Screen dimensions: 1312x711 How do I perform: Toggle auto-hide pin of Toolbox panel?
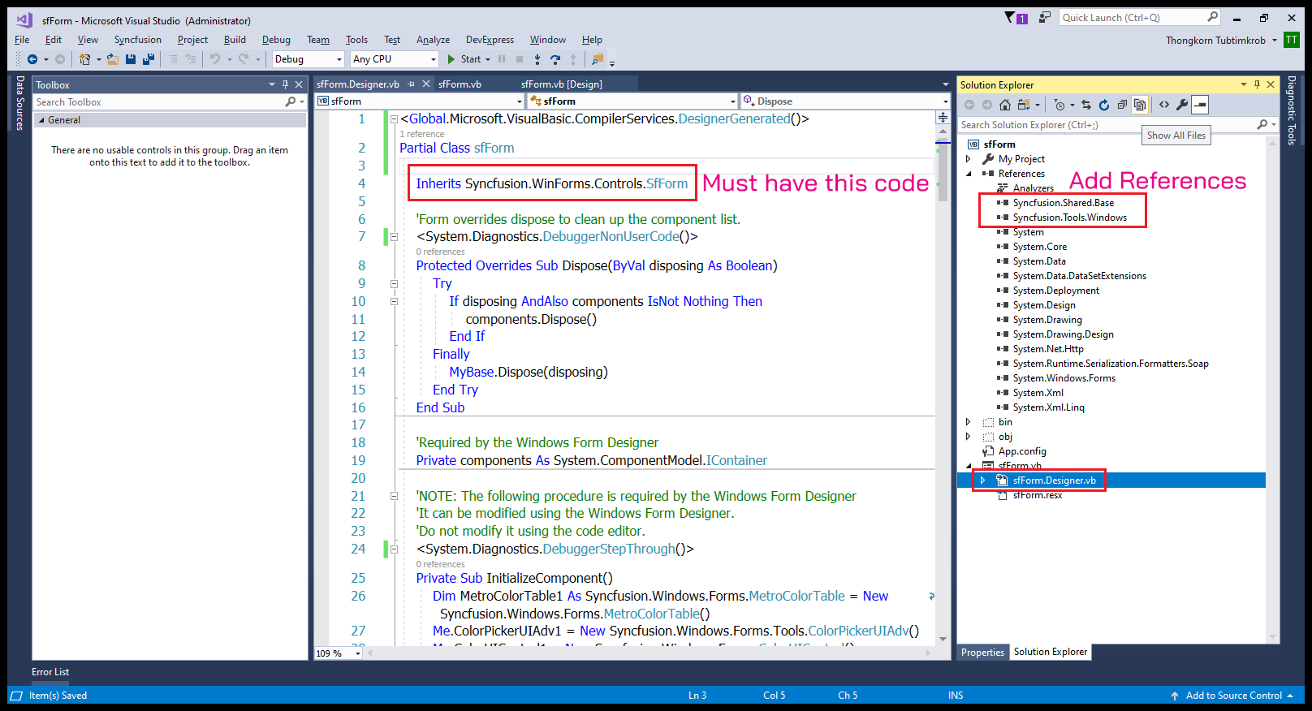[x=285, y=84]
